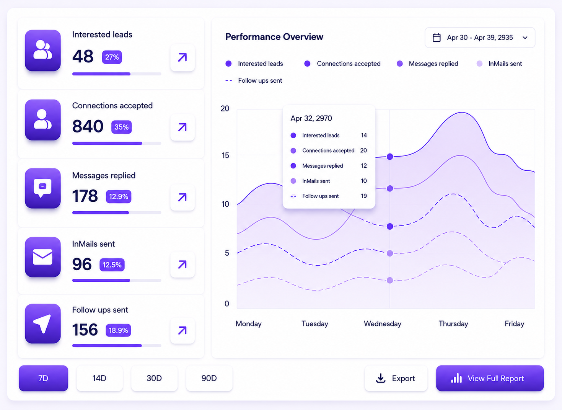The height and width of the screenshot is (410, 562).
Task: Click the lowest Wednesday data point on chart
Action: tap(390, 281)
